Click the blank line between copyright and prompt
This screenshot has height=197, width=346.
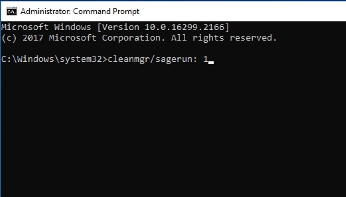(133, 48)
